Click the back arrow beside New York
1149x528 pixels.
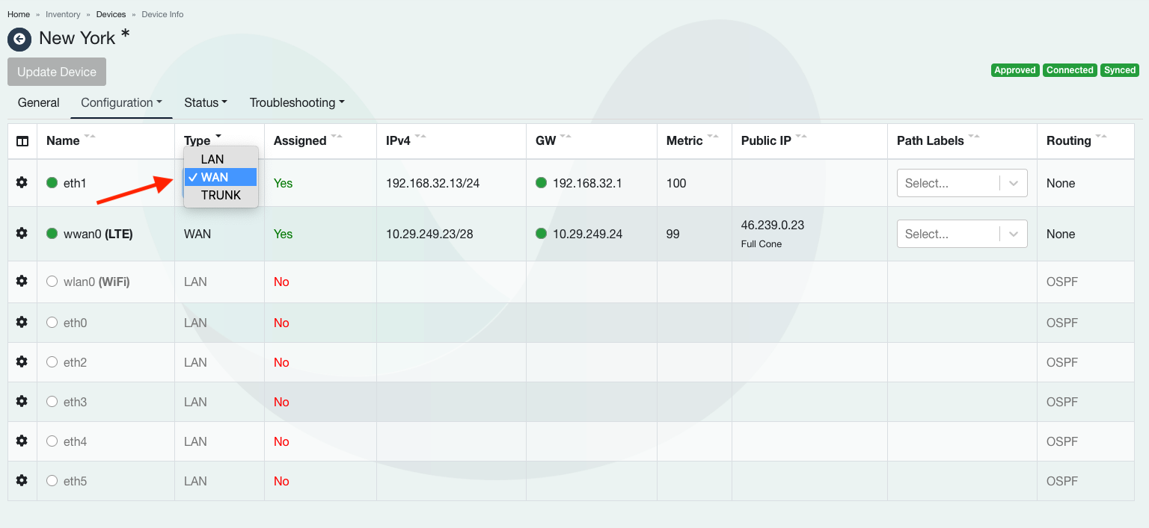click(x=19, y=39)
